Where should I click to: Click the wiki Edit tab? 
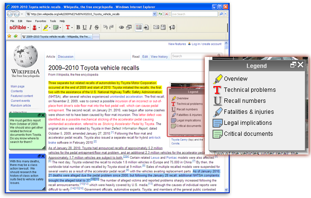145,57
